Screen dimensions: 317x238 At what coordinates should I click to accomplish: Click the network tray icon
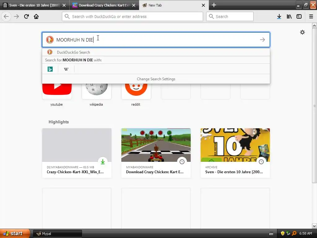pyautogui.click(x=288, y=234)
